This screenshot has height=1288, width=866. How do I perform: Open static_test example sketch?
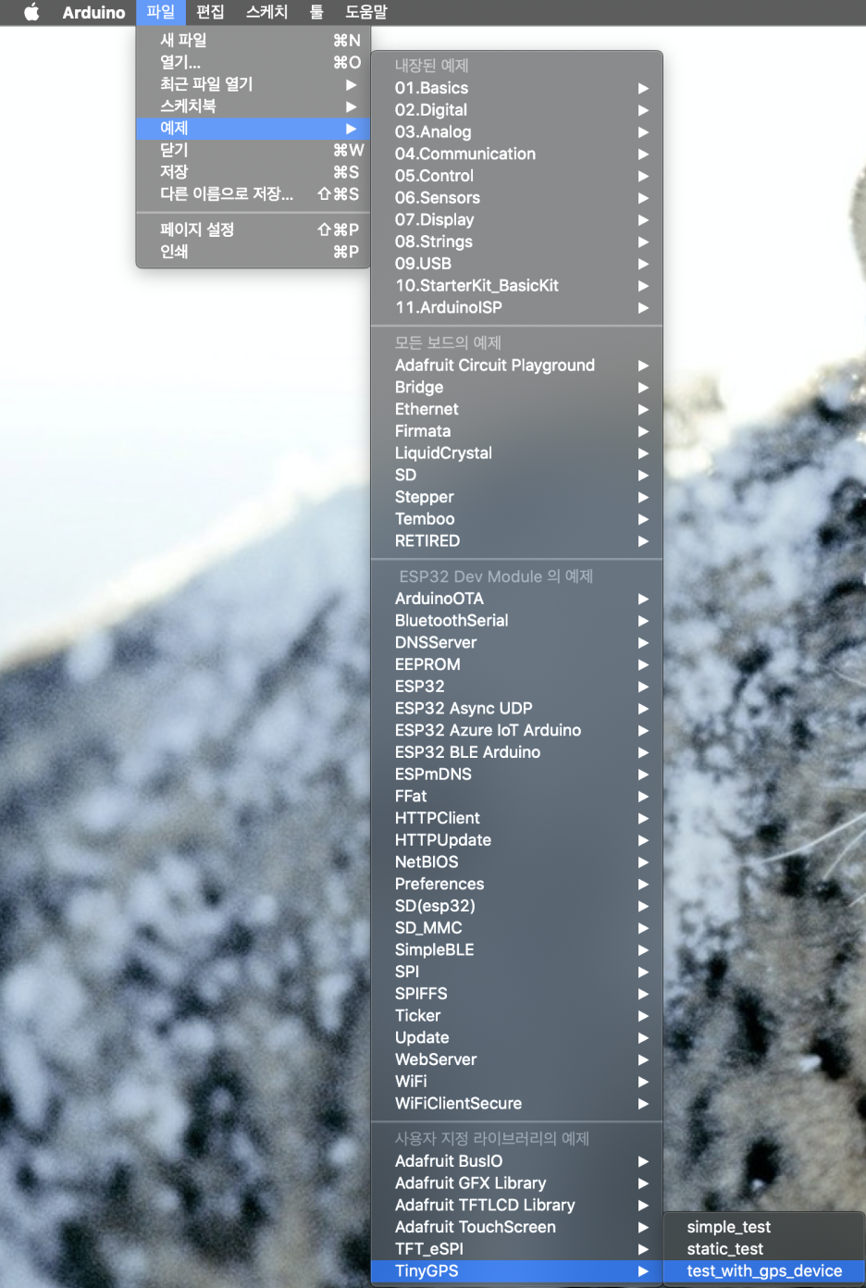click(764, 1249)
